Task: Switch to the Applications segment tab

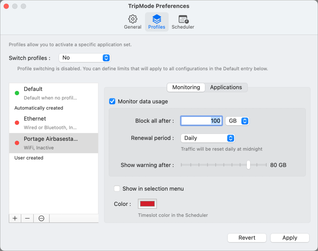Action: [226, 87]
